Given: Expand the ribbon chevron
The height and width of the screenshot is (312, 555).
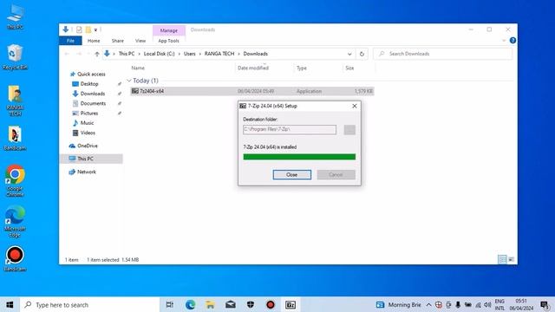Looking at the screenshot, I should 504,41.
